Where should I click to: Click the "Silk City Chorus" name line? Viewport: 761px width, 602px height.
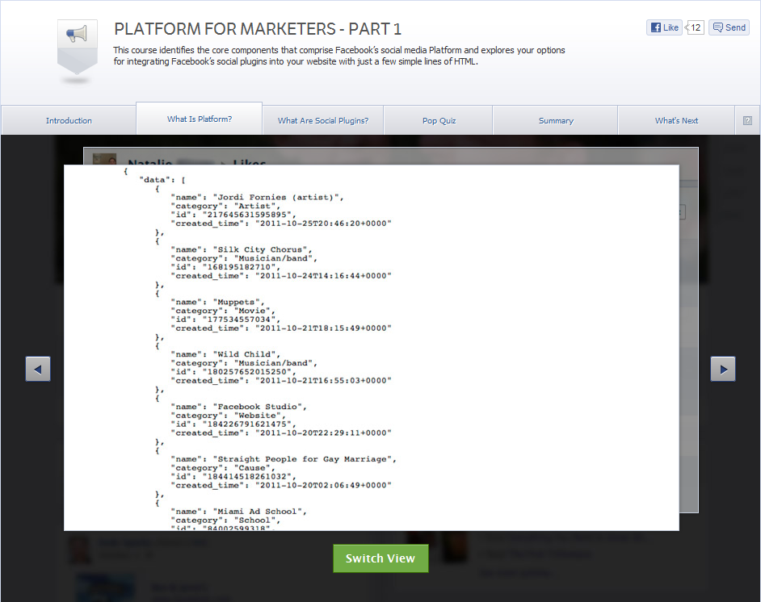(242, 249)
